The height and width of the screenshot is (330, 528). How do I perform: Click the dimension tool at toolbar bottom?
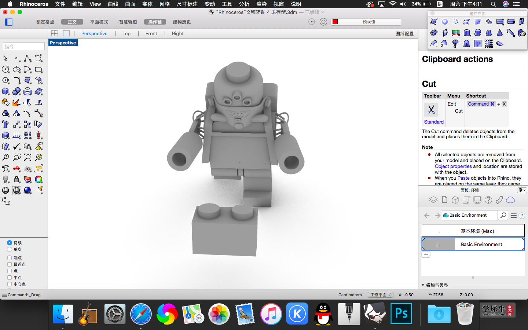(5, 201)
